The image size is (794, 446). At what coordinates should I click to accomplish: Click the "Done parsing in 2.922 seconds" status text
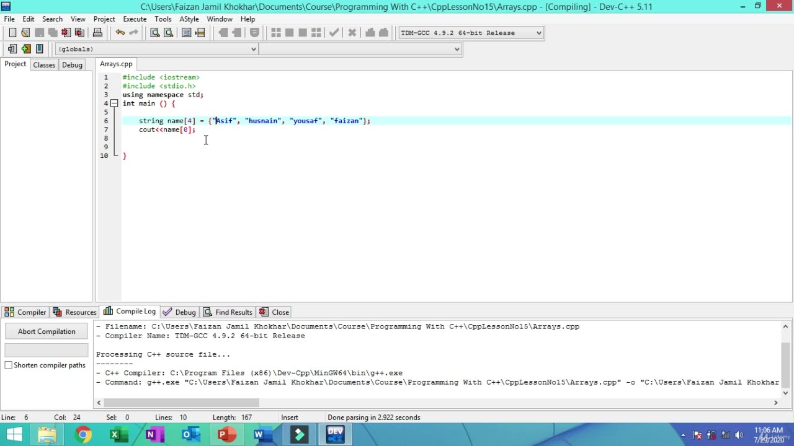[374, 418]
